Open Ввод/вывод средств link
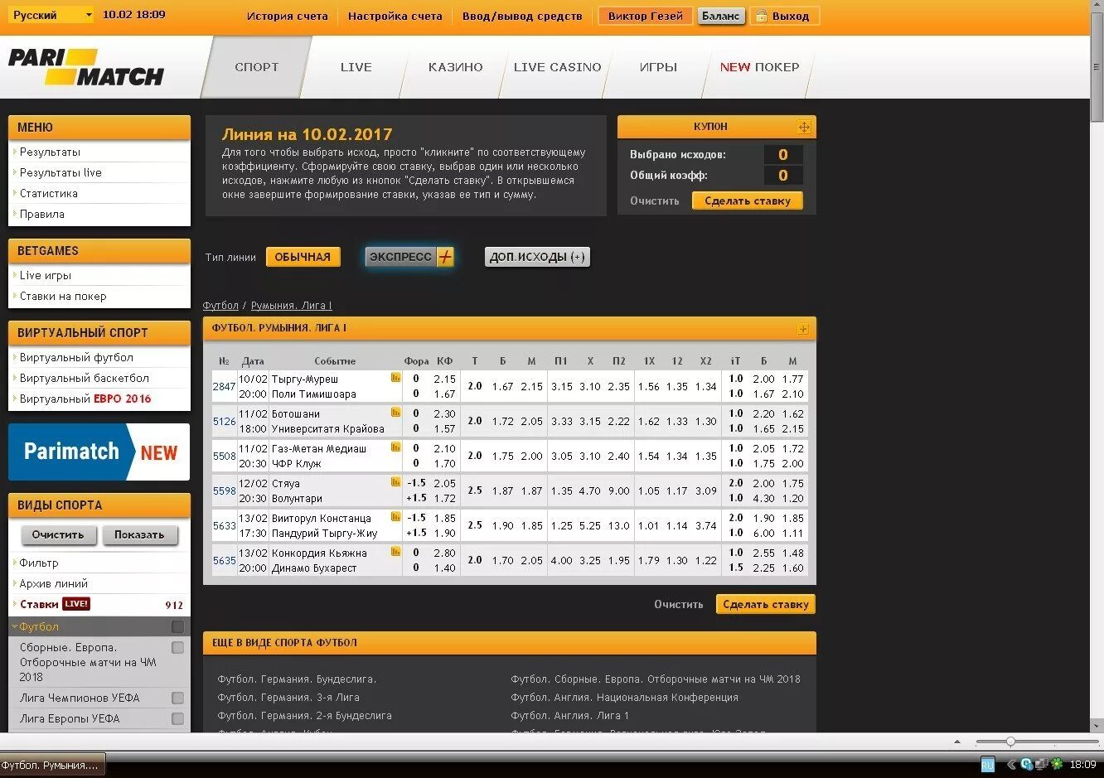The width and height of the screenshot is (1104, 778). tap(522, 16)
